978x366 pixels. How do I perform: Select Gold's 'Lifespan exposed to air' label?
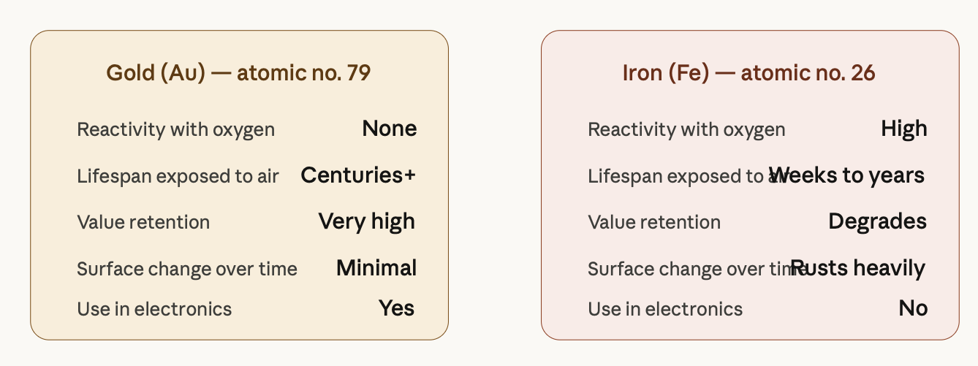click(x=178, y=176)
